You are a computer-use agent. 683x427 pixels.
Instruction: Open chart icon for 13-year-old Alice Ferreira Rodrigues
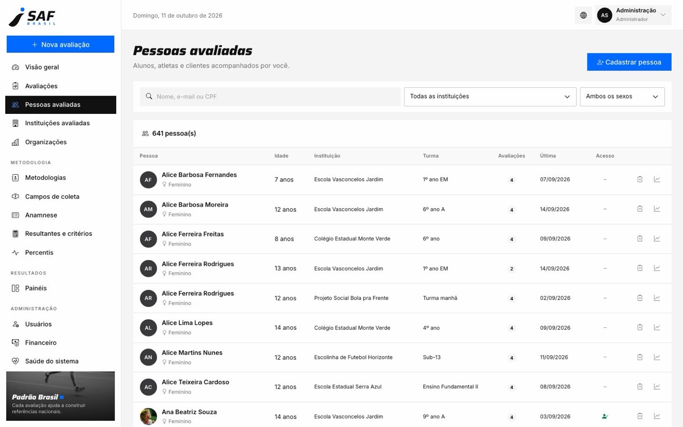pyautogui.click(x=657, y=268)
